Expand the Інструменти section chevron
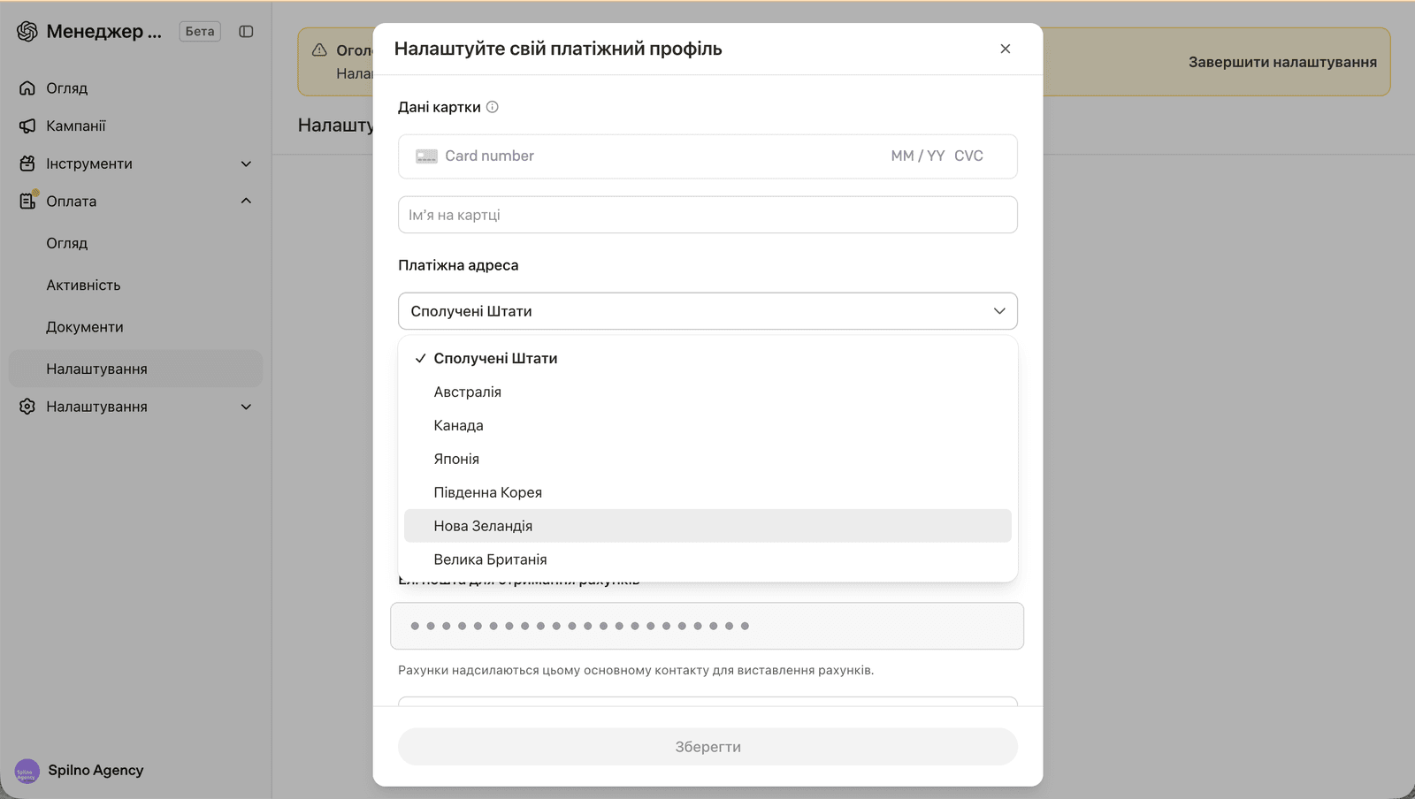The height and width of the screenshot is (799, 1415). tap(247, 164)
